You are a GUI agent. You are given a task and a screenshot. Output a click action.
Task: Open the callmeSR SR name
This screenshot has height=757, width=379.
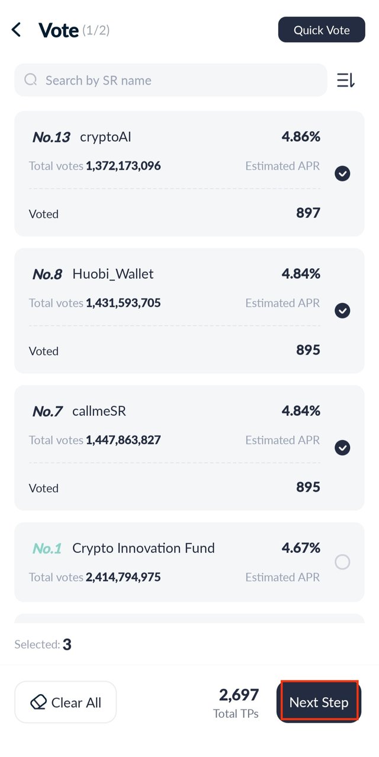tap(99, 411)
